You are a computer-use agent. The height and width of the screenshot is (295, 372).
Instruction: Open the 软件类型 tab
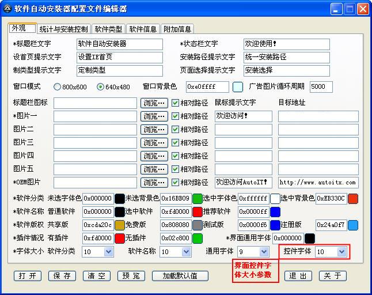pos(108,29)
